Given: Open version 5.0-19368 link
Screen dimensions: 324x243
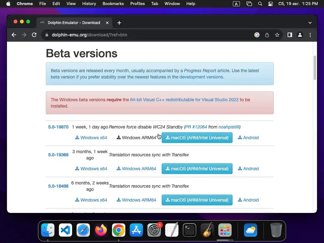Looking at the screenshot, I should pyautogui.click(x=58, y=155).
